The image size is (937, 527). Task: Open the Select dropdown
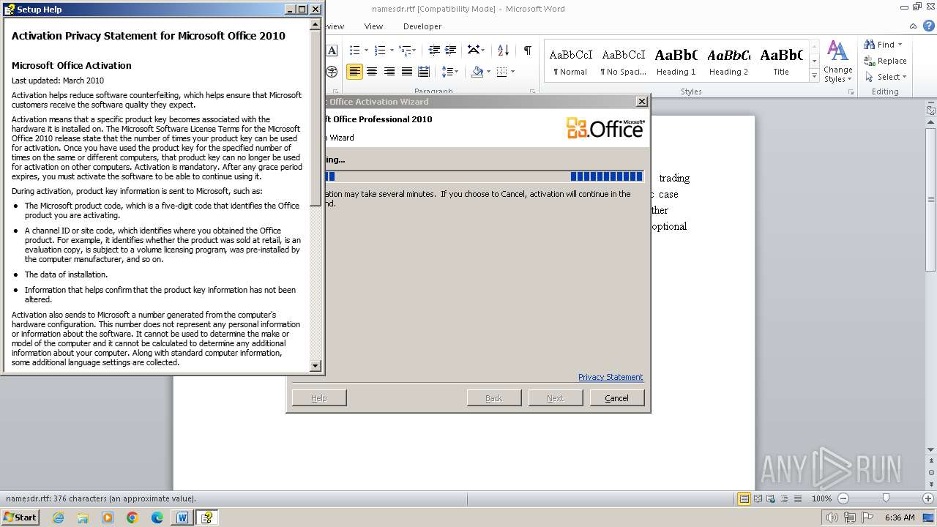pyautogui.click(x=886, y=77)
